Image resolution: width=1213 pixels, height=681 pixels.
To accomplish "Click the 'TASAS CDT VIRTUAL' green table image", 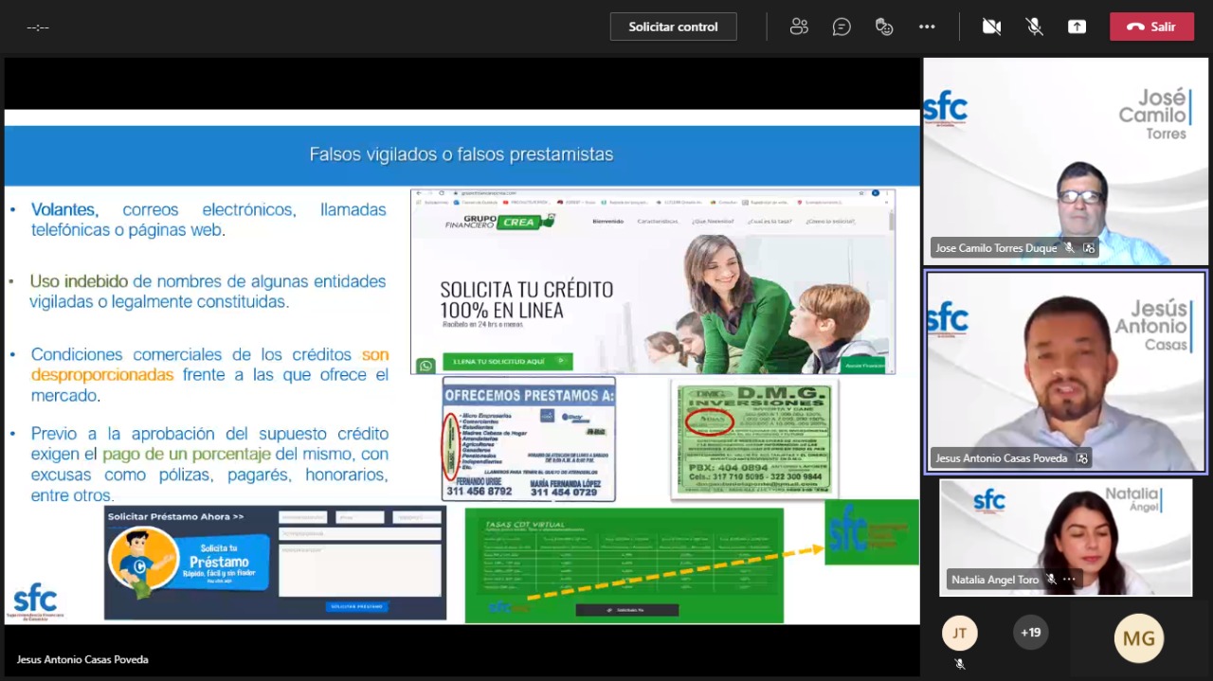I will pyautogui.click(x=624, y=565).
